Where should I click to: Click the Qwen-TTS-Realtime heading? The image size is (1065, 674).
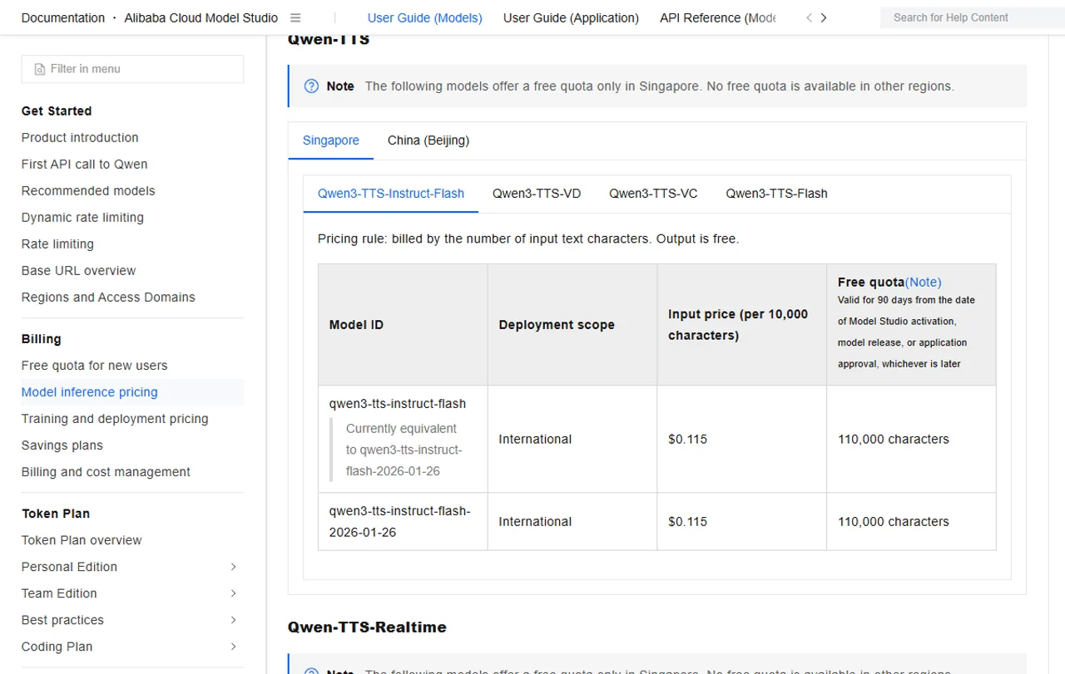click(x=367, y=627)
